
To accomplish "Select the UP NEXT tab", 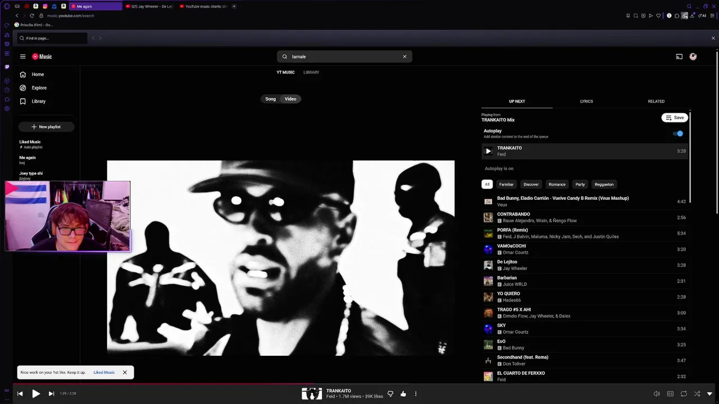I will tap(517, 102).
